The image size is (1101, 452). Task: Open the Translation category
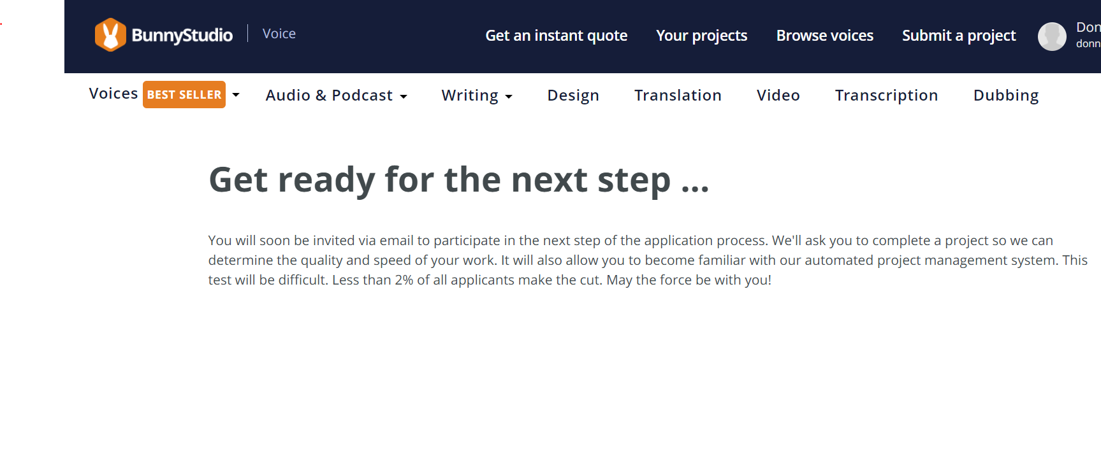tap(678, 95)
